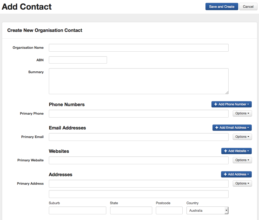259x220 pixels.
Task: Select the Primary Website input
Action: click(138, 160)
